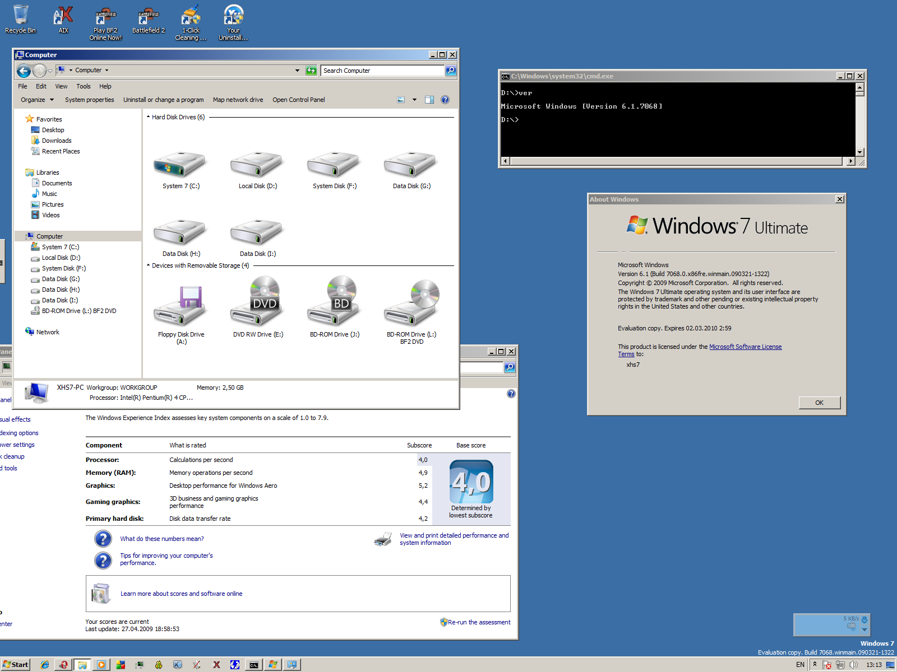Click cmd window vertical scrollbar down arrow
This screenshot has width=897, height=672.
(x=860, y=152)
